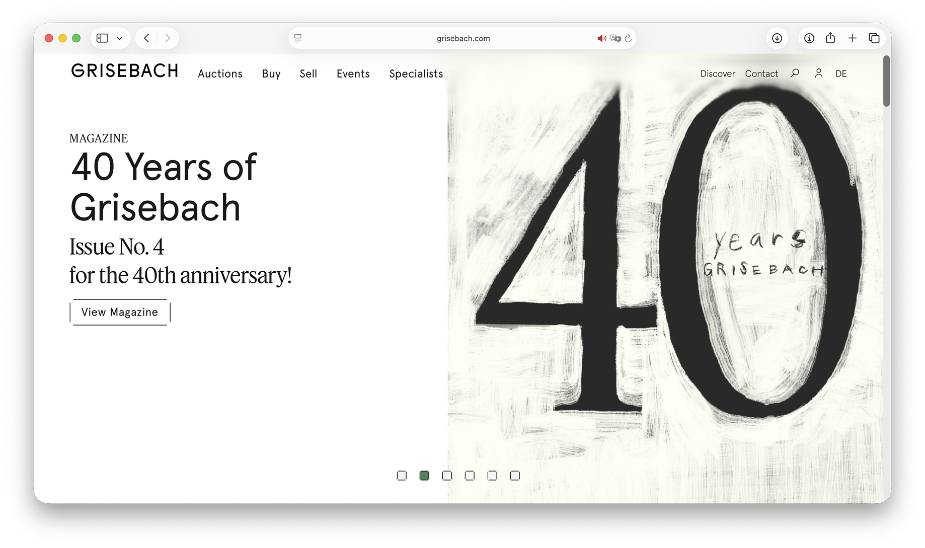925x548 pixels.
Task: Select the last carousel slide indicator
Action: point(515,476)
